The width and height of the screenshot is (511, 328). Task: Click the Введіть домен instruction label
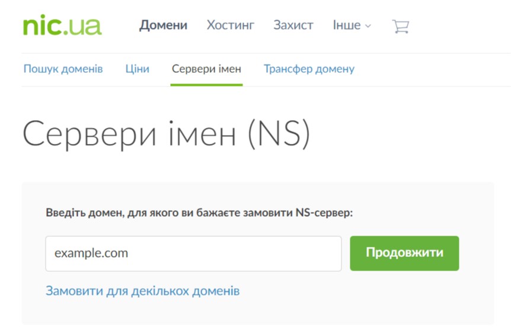coord(199,213)
